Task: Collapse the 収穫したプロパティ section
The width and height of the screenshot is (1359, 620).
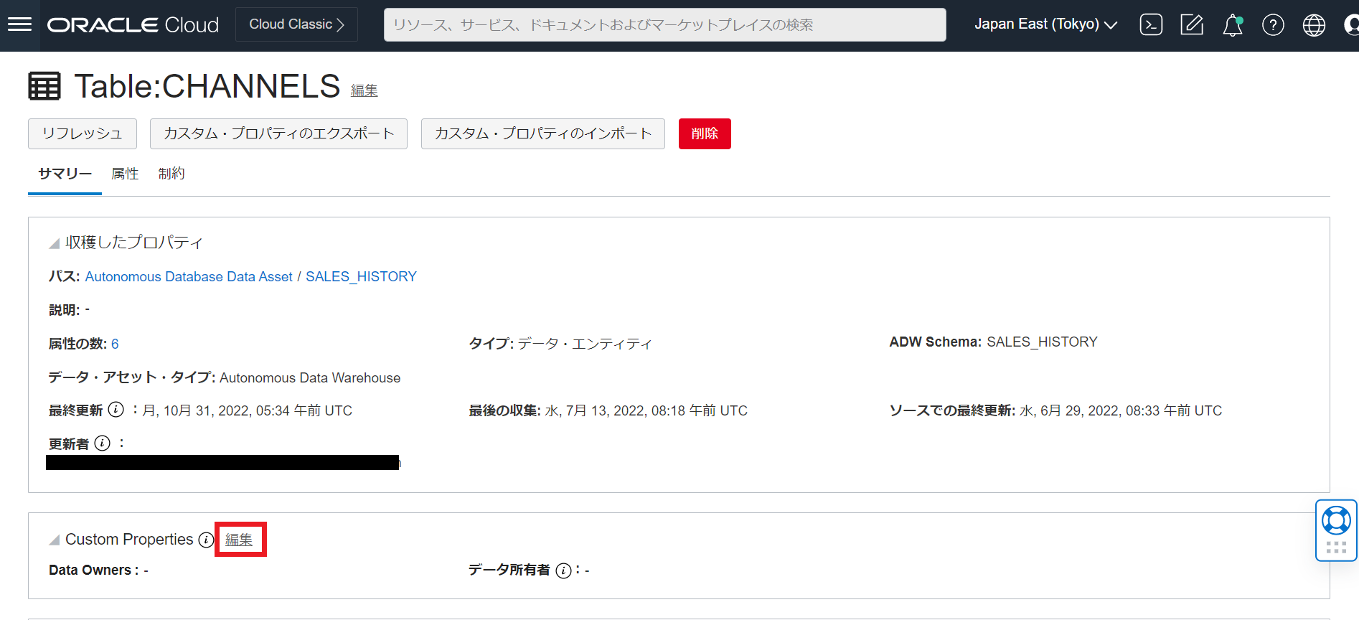Action: [55, 243]
